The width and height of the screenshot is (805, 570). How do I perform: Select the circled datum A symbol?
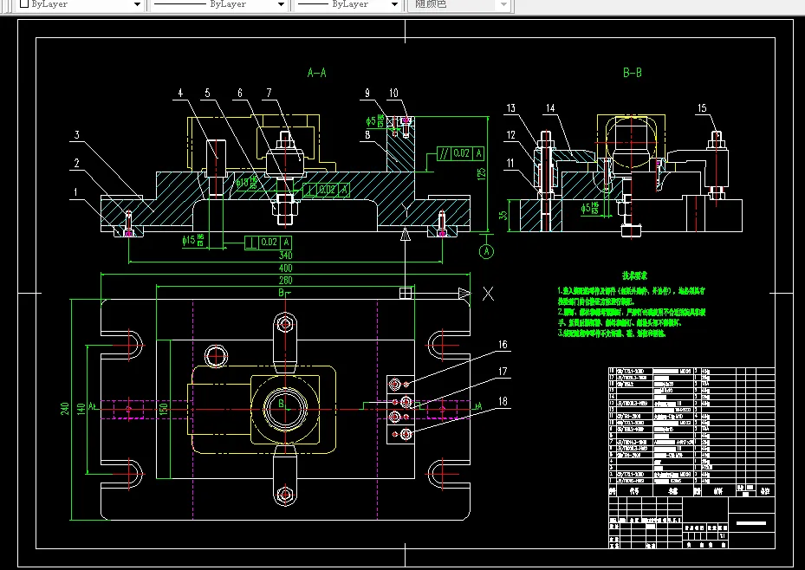click(486, 251)
